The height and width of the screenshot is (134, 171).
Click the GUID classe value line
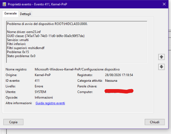click(x=46, y=36)
